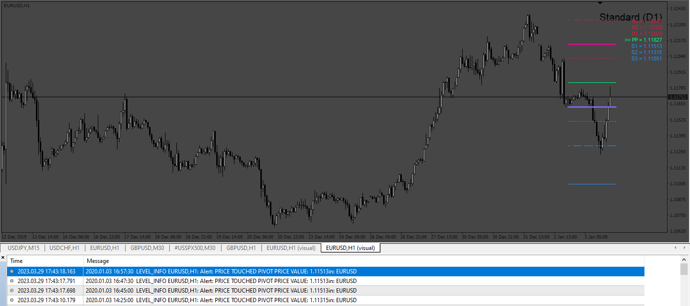Click the current price tag 1.11712
Viewport: 690px width, 306px height.
[x=678, y=97]
